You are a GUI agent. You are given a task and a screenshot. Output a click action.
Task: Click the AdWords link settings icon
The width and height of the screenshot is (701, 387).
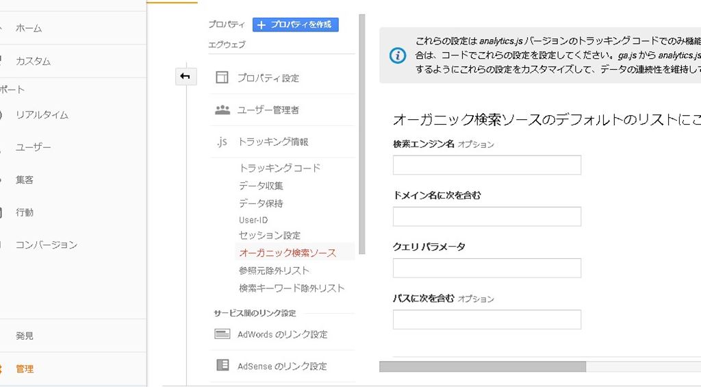(222, 334)
